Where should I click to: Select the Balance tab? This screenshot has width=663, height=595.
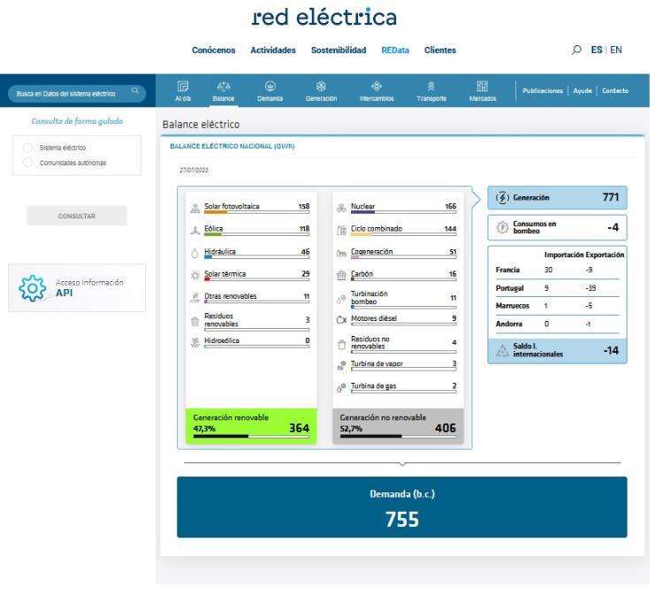click(223, 91)
